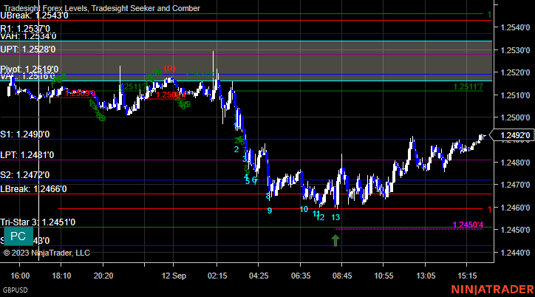Select the S2: 1.2472'0 level label
Image resolution: width=535 pixels, height=297 pixels.
(25, 175)
